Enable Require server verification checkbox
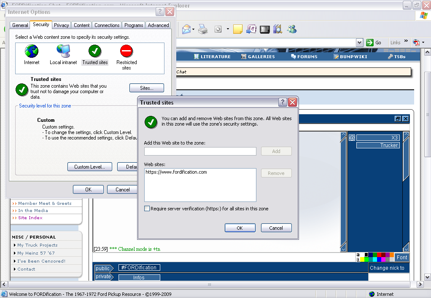 [147, 209]
